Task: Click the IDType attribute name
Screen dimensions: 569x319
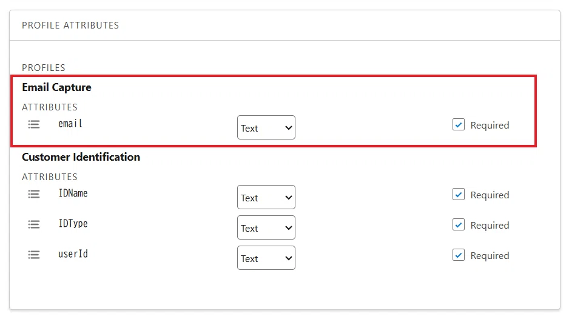Action: (73, 224)
